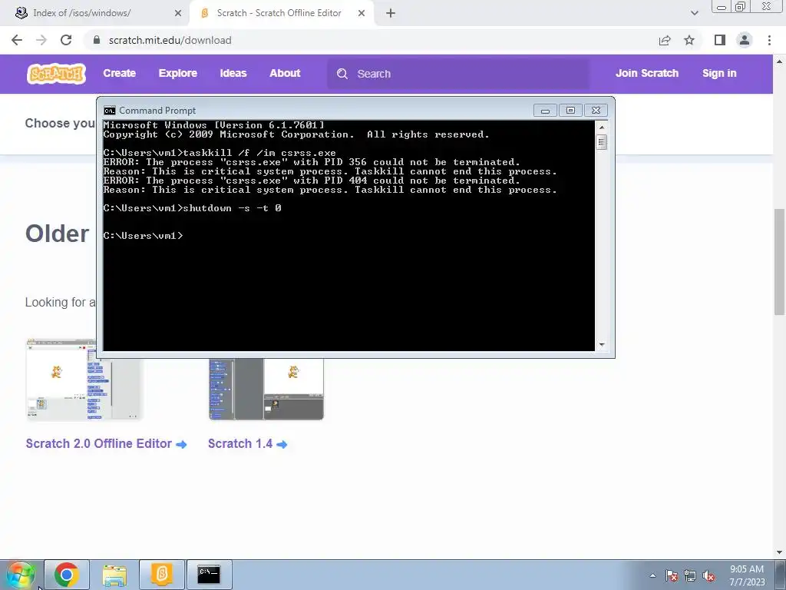The height and width of the screenshot is (590, 786).
Task: Open File Explorer from taskbar
Action: point(114,575)
